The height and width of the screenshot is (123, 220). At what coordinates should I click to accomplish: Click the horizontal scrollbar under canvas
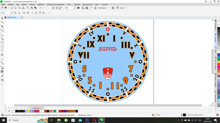click(108, 105)
